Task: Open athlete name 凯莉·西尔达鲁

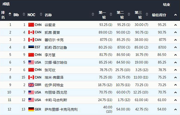Action: point(56,47)
